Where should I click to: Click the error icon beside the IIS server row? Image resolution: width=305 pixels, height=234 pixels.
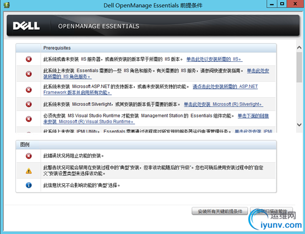click(x=29, y=59)
